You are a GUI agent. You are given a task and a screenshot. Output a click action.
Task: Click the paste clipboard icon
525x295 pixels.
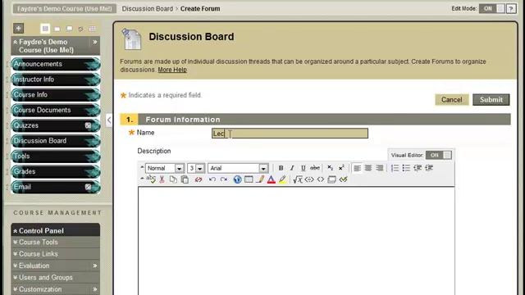coord(185,179)
